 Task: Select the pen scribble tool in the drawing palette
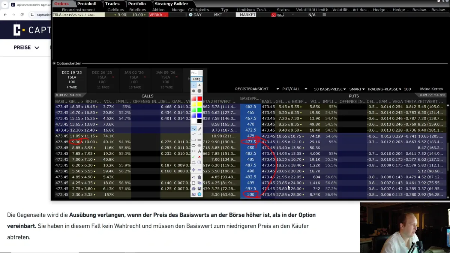tap(193, 129)
